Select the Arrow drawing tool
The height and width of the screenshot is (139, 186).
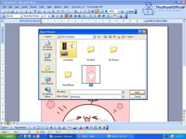pos(34,127)
